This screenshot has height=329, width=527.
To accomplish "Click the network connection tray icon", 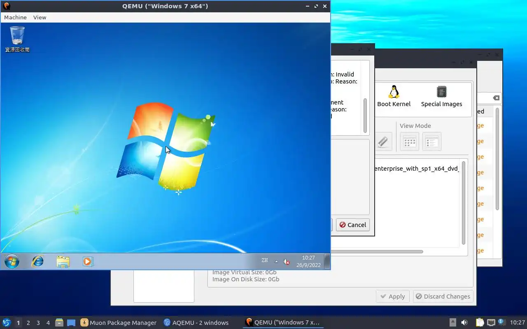I will [491, 323].
